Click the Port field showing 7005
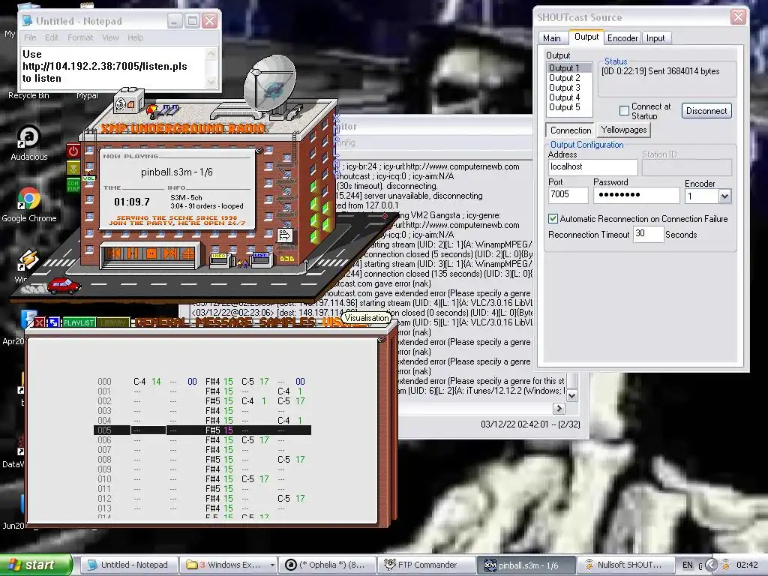The image size is (768, 576). (x=568, y=195)
